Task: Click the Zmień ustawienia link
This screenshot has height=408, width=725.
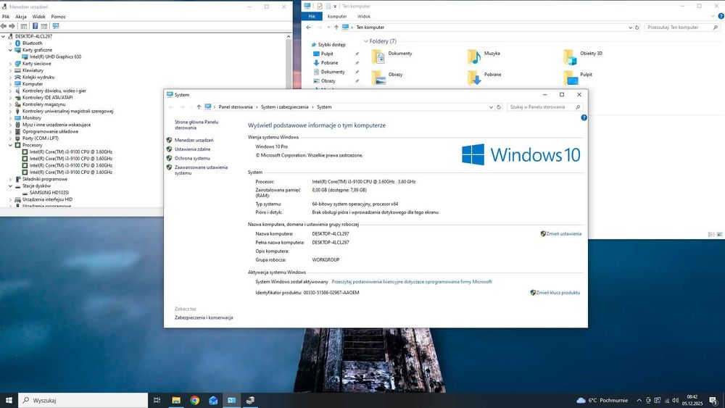Action: [563, 234]
